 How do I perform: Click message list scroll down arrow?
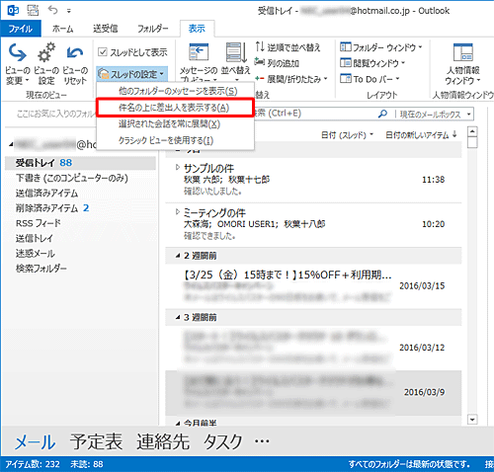click(472, 420)
